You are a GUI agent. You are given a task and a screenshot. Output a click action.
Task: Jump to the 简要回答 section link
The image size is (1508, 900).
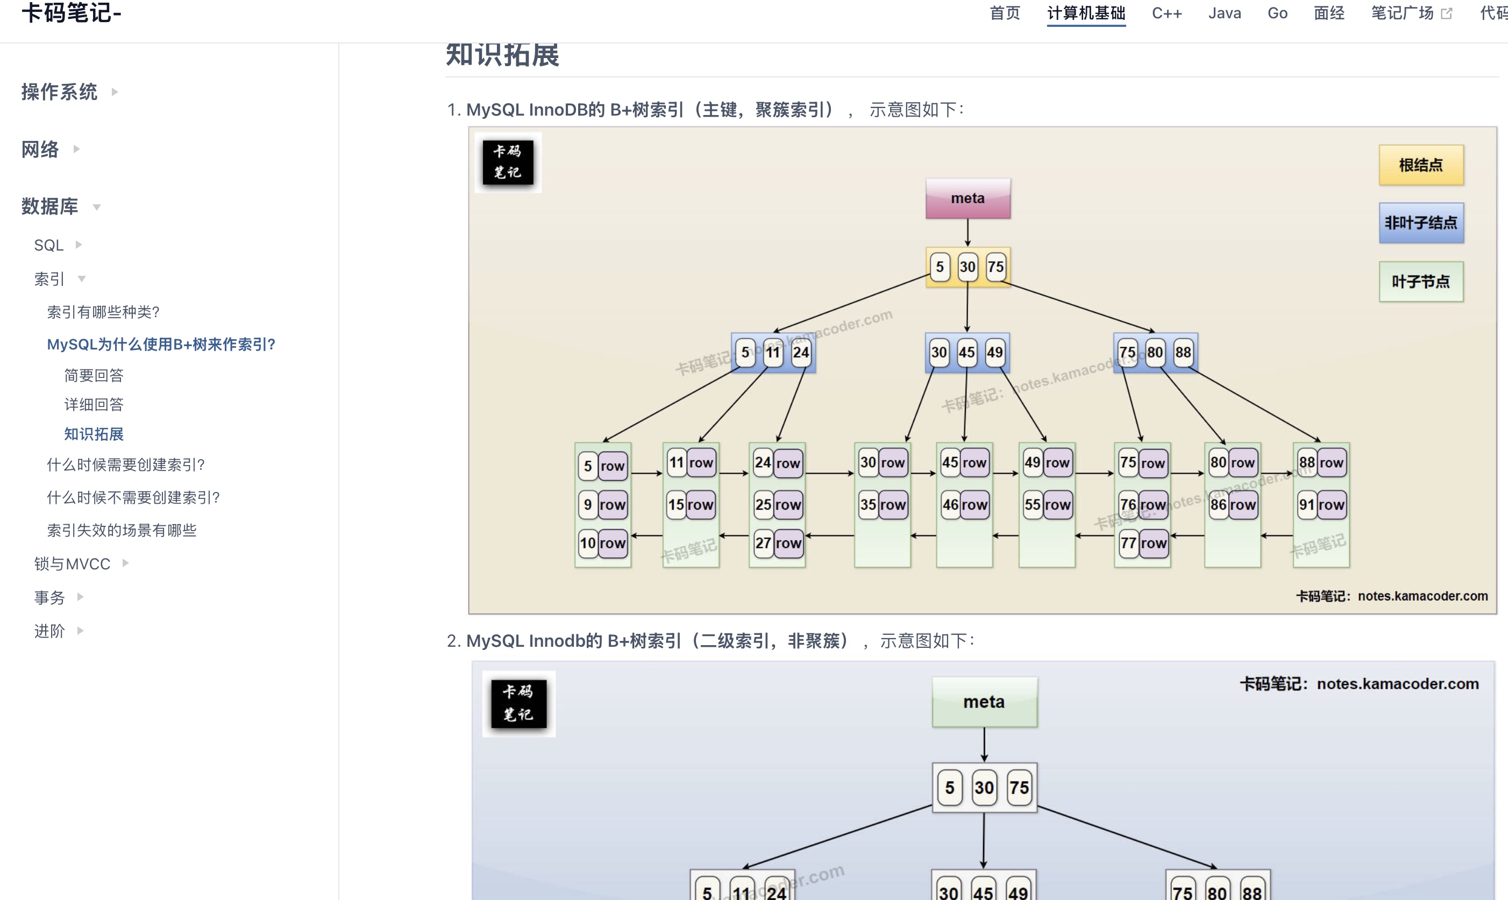click(94, 375)
